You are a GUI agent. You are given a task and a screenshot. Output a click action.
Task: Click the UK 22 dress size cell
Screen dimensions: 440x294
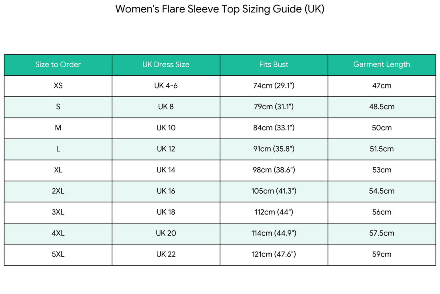click(x=166, y=254)
